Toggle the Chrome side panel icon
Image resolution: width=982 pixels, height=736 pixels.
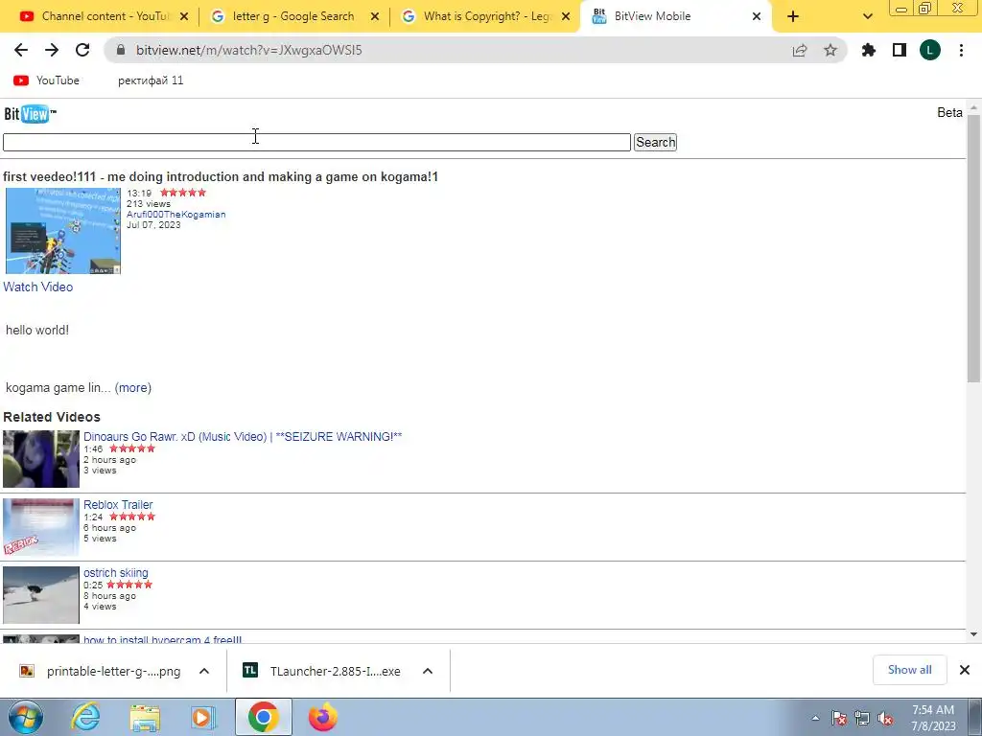[900, 50]
